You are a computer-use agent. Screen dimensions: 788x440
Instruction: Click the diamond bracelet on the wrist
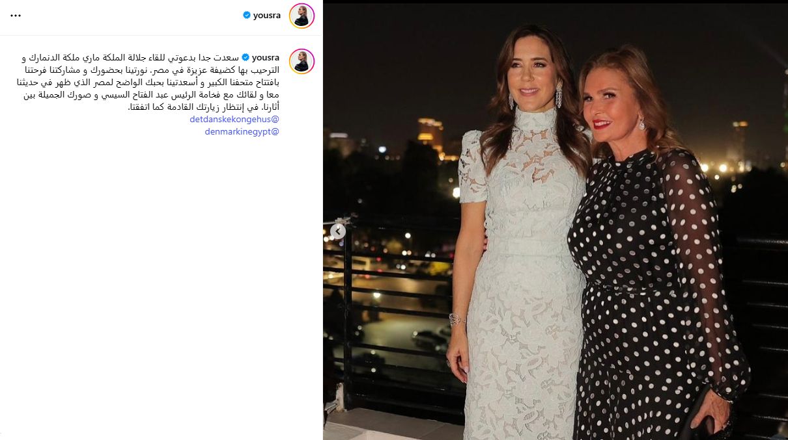pos(457,319)
